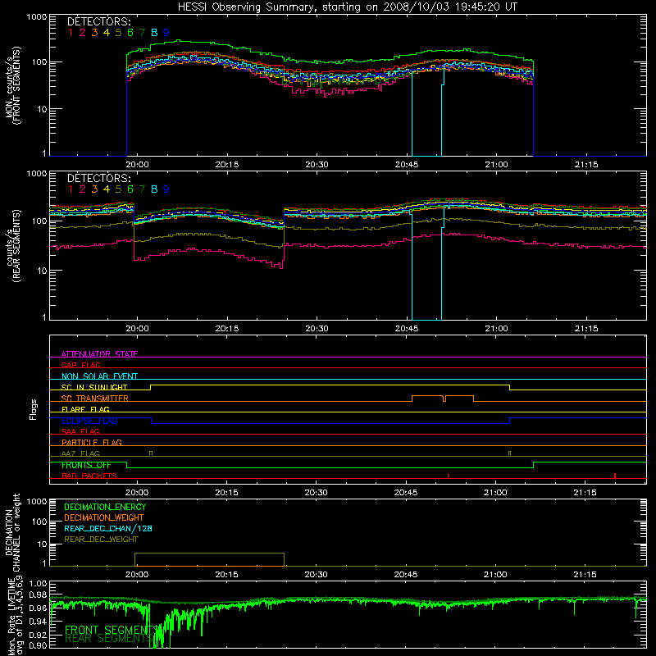
Task: Select the ATTENUATOR_STATE flag label
Action: pyautogui.click(x=99, y=354)
